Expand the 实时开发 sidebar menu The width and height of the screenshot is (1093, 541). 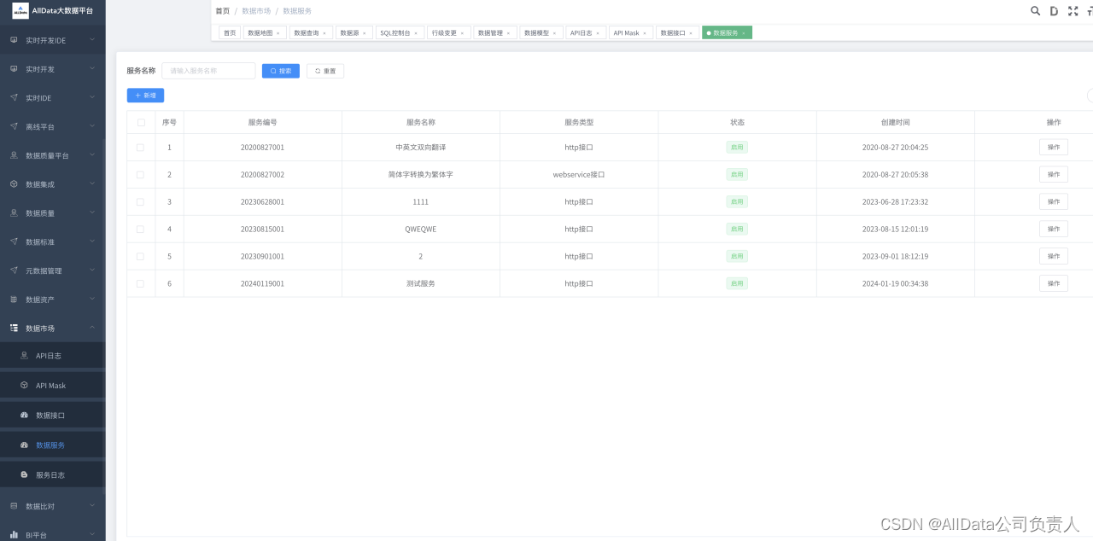(x=92, y=69)
